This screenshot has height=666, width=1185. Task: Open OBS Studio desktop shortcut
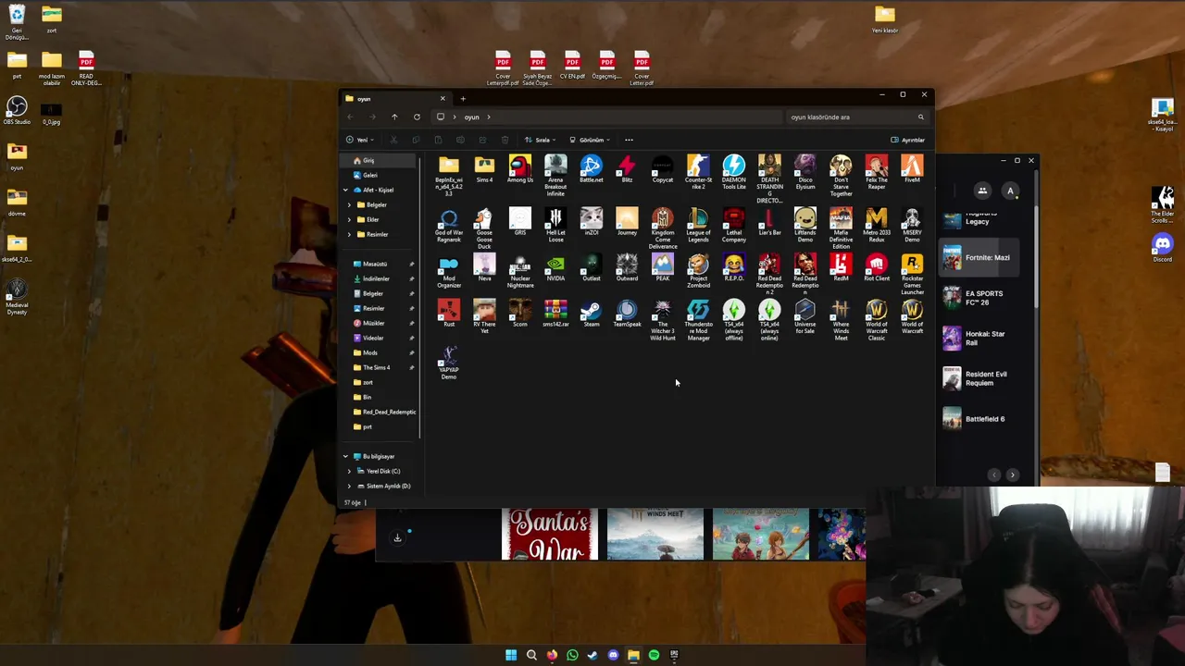point(17,111)
